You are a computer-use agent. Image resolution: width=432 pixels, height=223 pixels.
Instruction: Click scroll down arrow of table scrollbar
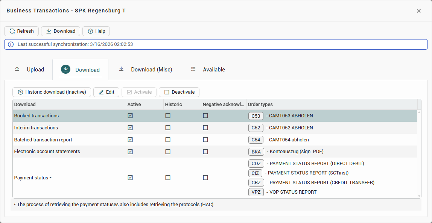[x=419, y=196]
